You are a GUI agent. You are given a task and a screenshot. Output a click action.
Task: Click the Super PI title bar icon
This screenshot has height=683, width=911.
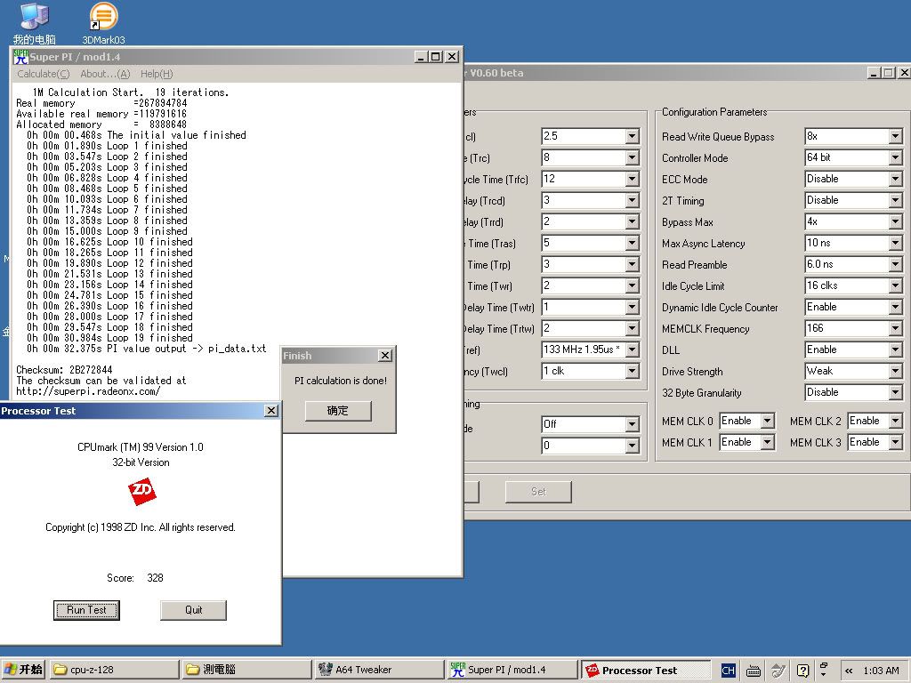click(x=20, y=56)
